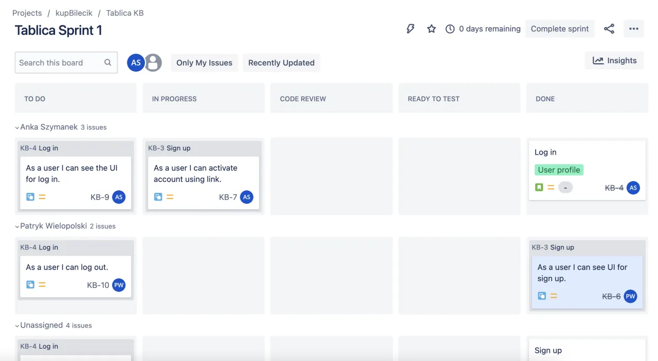Viewport: 658px width, 361px height.
Task: Click medium priority icon on KB-7 card
Action: coord(170,197)
